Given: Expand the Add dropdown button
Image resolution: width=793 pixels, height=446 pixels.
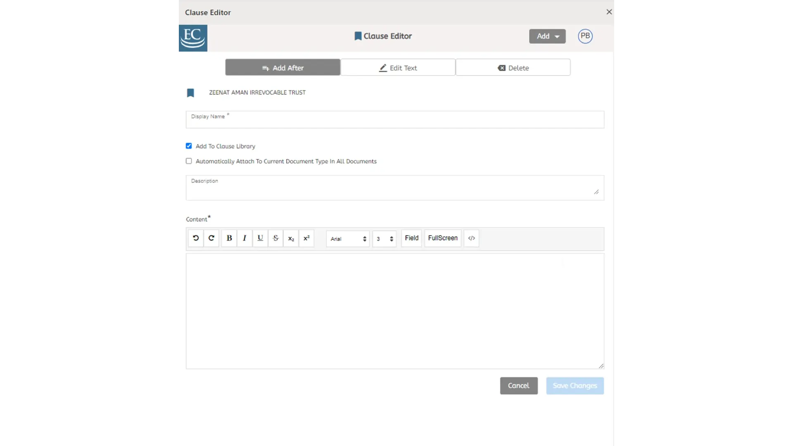Looking at the screenshot, I should pos(547,36).
